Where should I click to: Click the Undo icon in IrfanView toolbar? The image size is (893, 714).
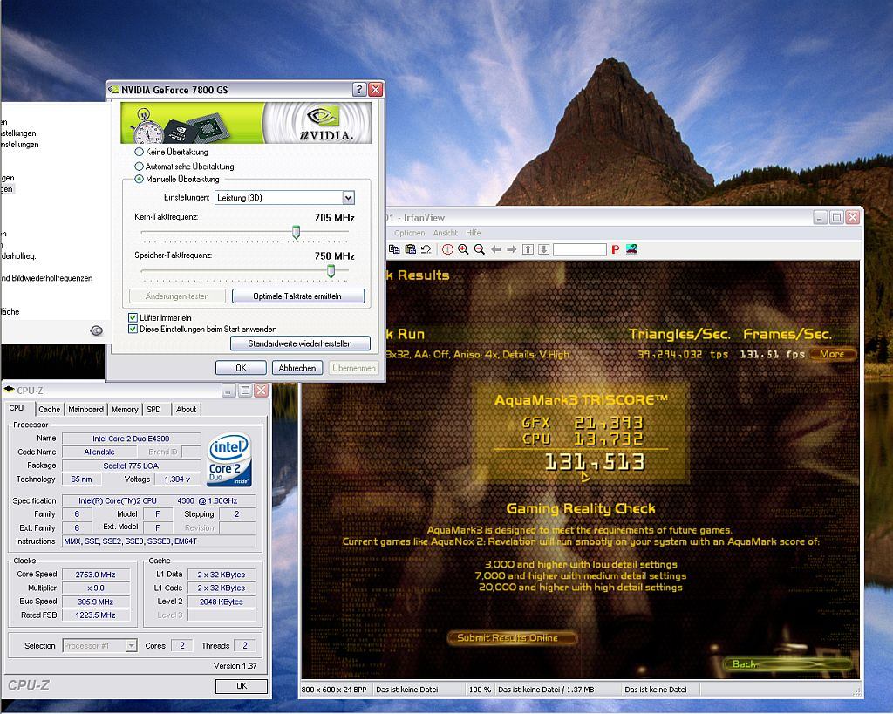[426, 249]
